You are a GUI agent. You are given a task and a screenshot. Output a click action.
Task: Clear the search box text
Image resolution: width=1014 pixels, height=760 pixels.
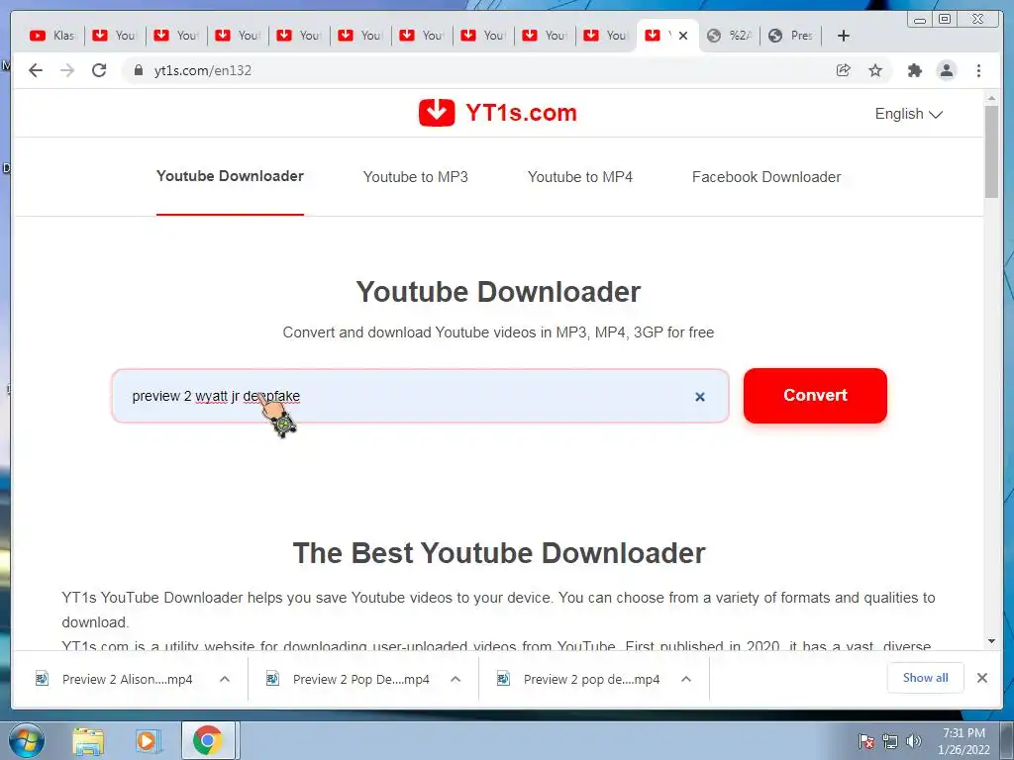[700, 397]
